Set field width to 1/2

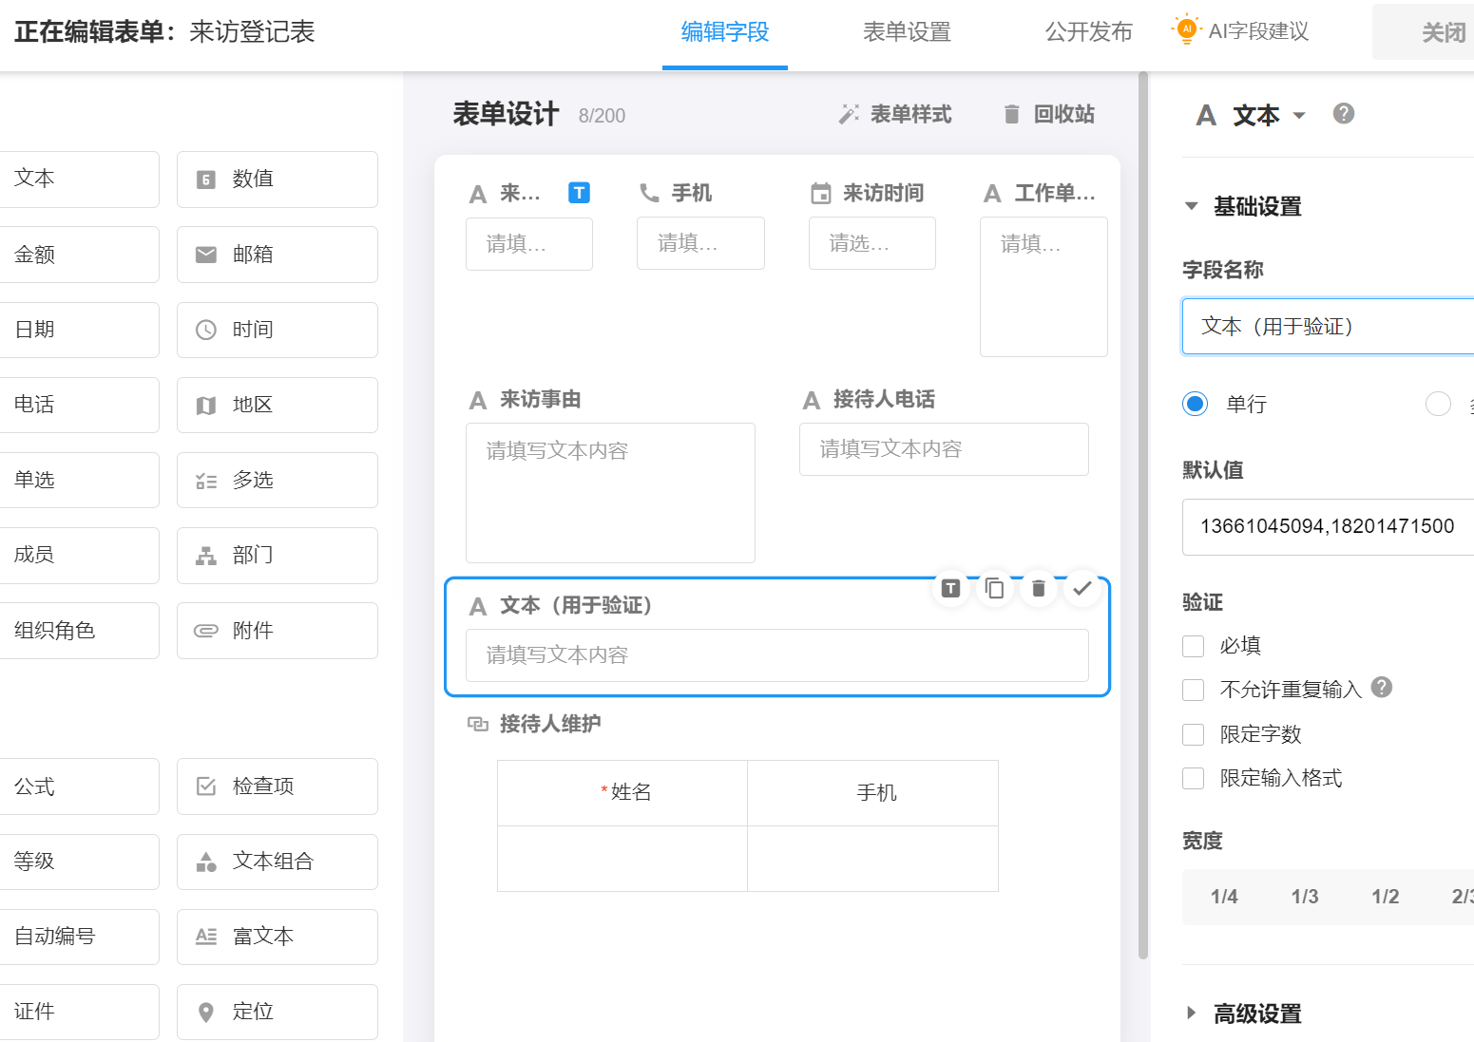pos(1385,897)
